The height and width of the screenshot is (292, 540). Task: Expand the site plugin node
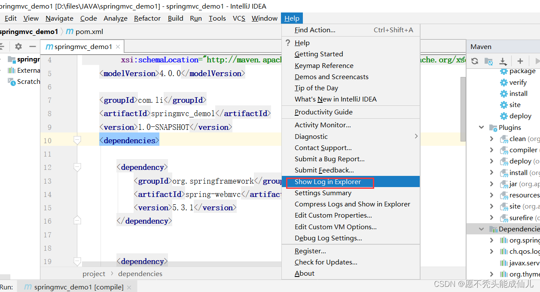pyautogui.click(x=492, y=206)
